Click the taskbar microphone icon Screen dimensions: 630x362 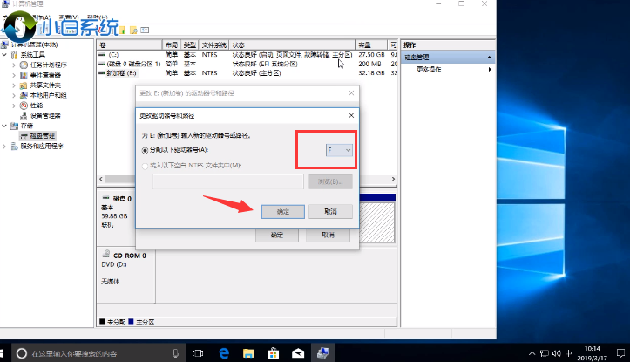tap(175, 353)
